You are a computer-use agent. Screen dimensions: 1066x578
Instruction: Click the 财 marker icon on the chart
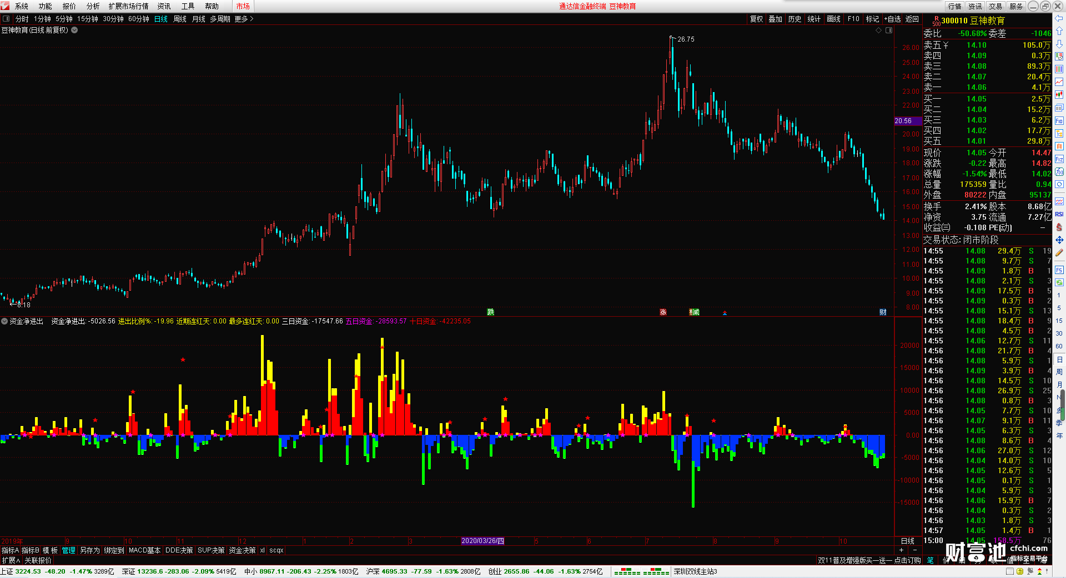[883, 312]
